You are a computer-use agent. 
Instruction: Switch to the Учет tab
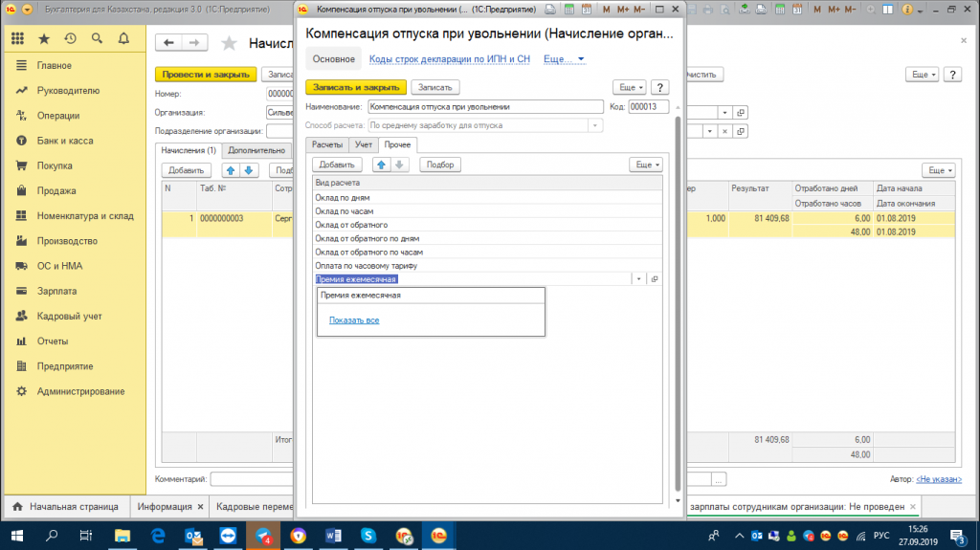[x=364, y=144]
